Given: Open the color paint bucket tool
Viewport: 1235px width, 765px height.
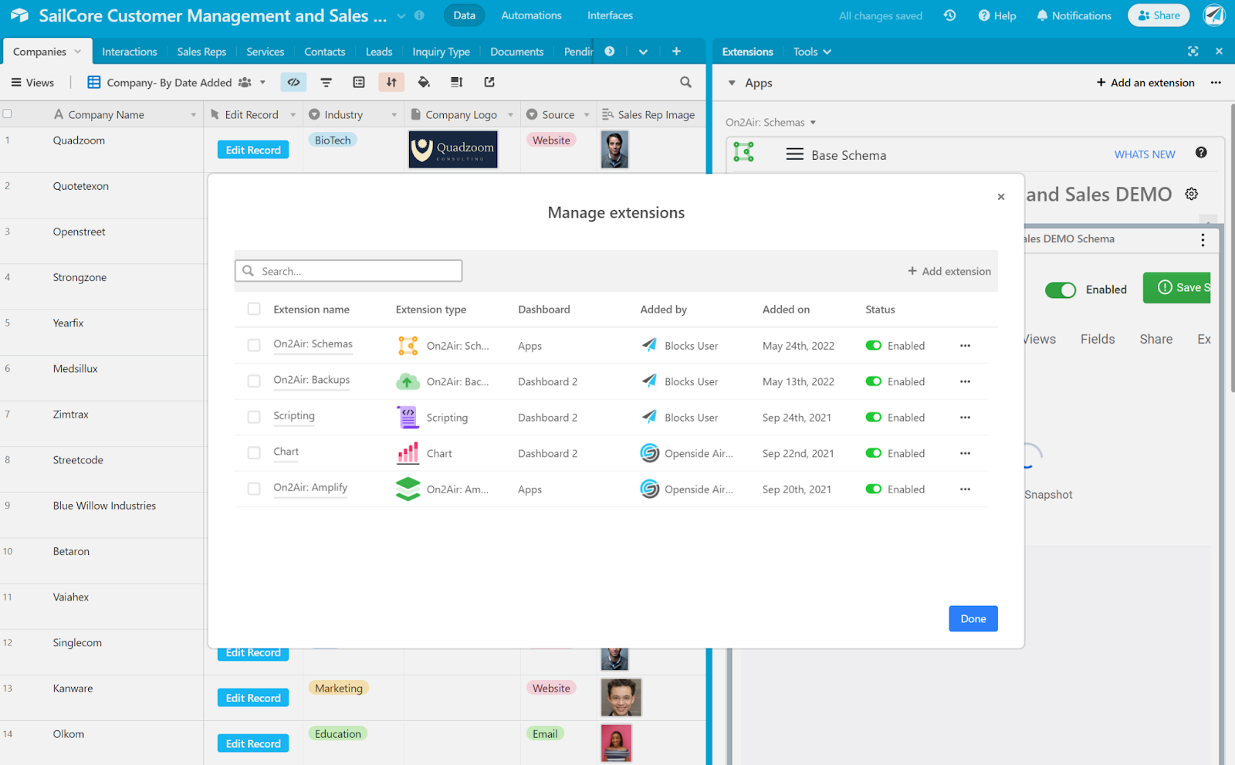Looking at the screenshot, I should [424, 83].
